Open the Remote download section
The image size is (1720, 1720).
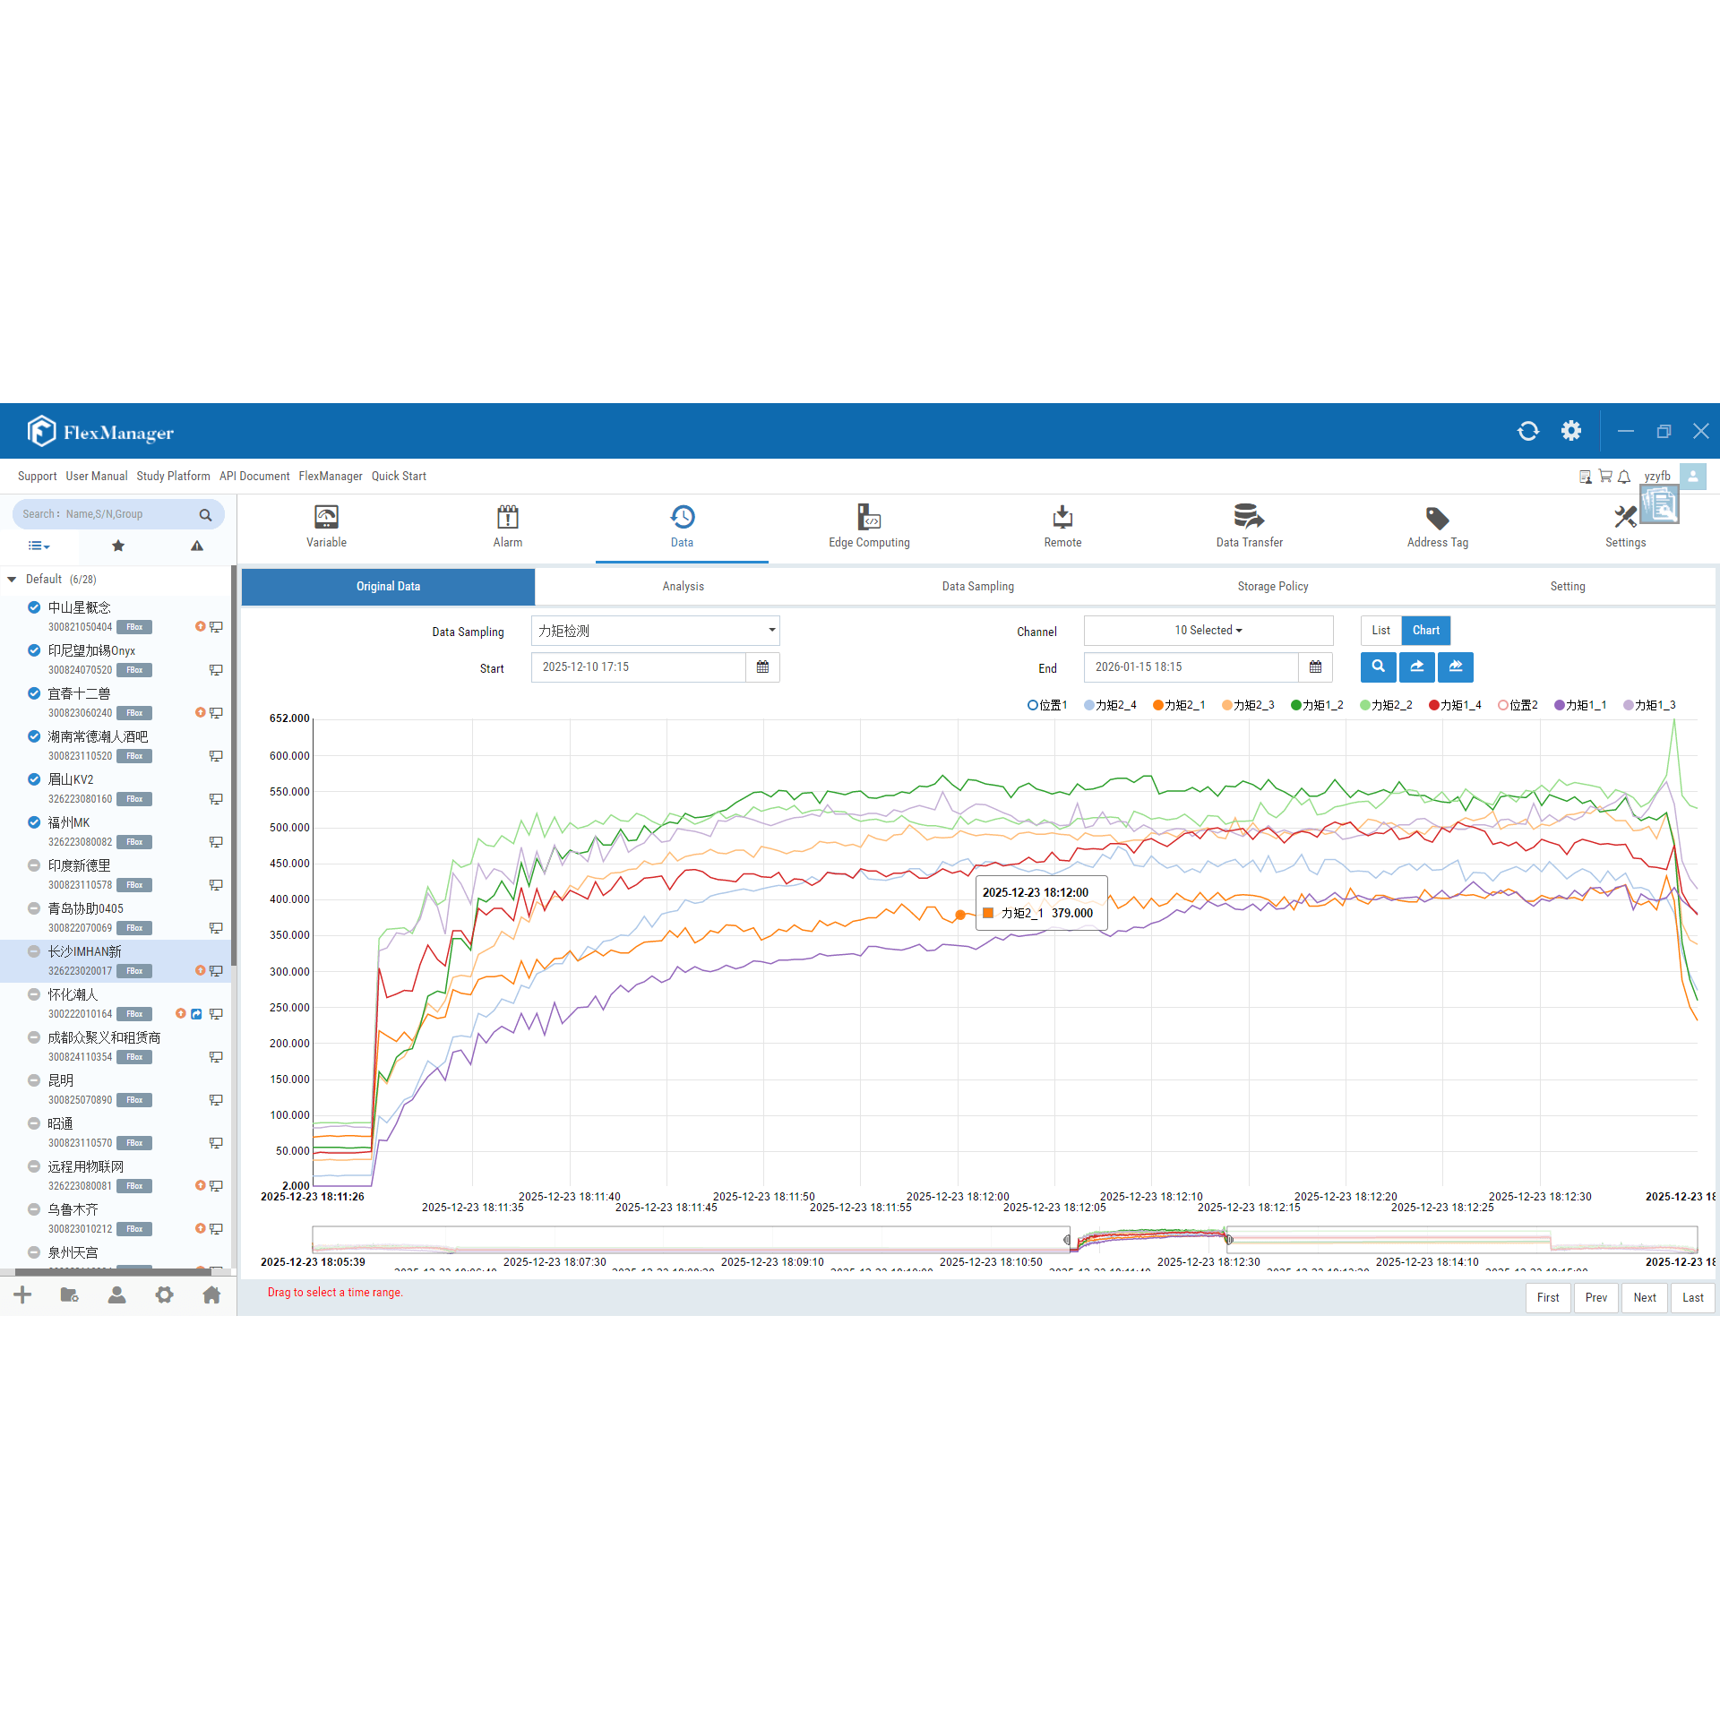click(1062, 526)
